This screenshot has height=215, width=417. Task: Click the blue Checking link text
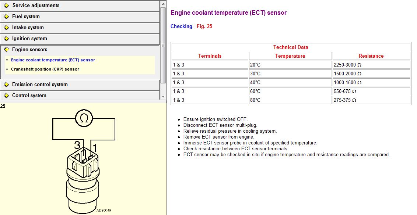181,26
